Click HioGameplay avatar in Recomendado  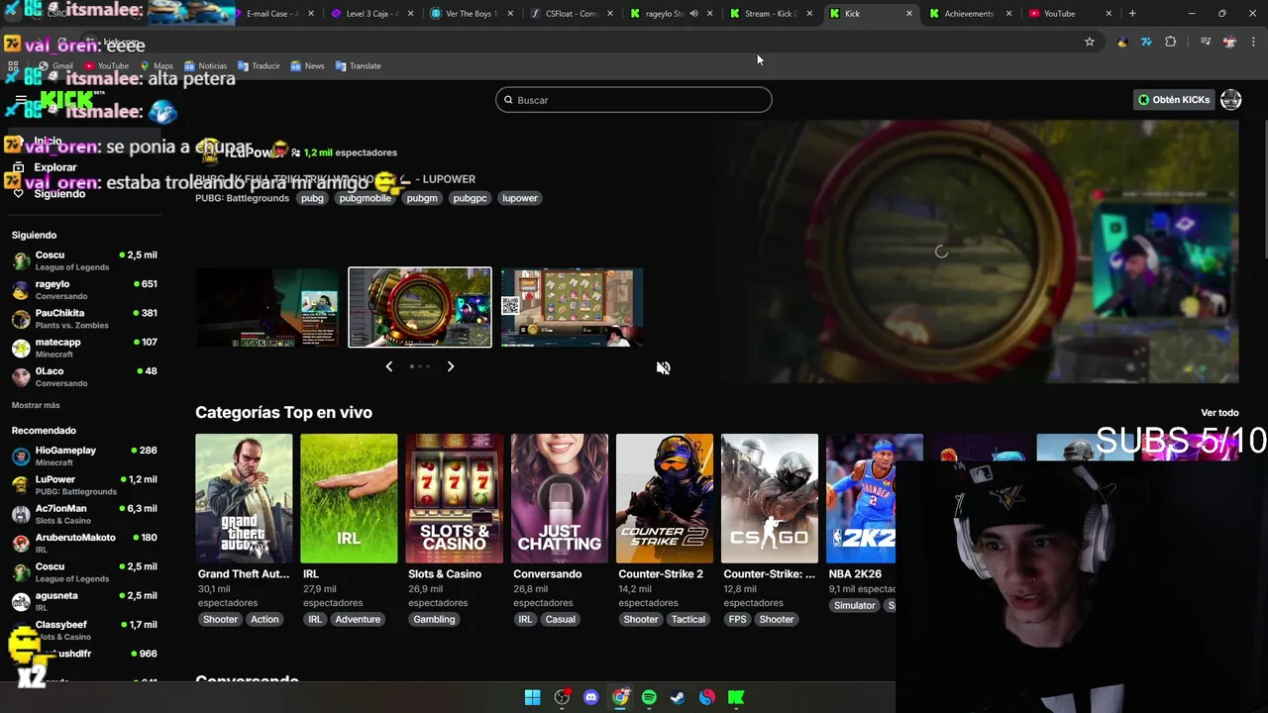point(21,457)
